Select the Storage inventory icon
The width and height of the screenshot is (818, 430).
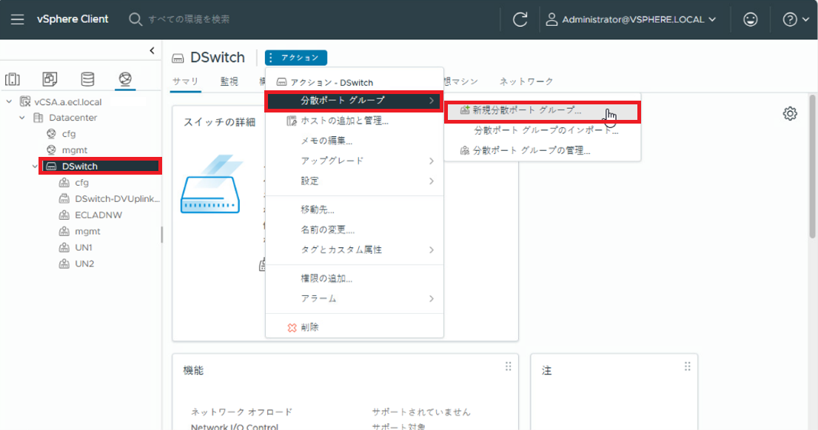click(x=87, y=79)
